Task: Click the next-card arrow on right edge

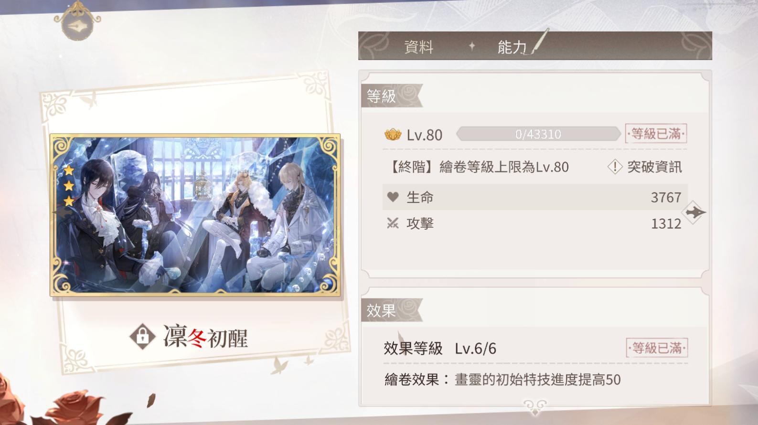Action: pyautogui.click(x=694, y=212)
